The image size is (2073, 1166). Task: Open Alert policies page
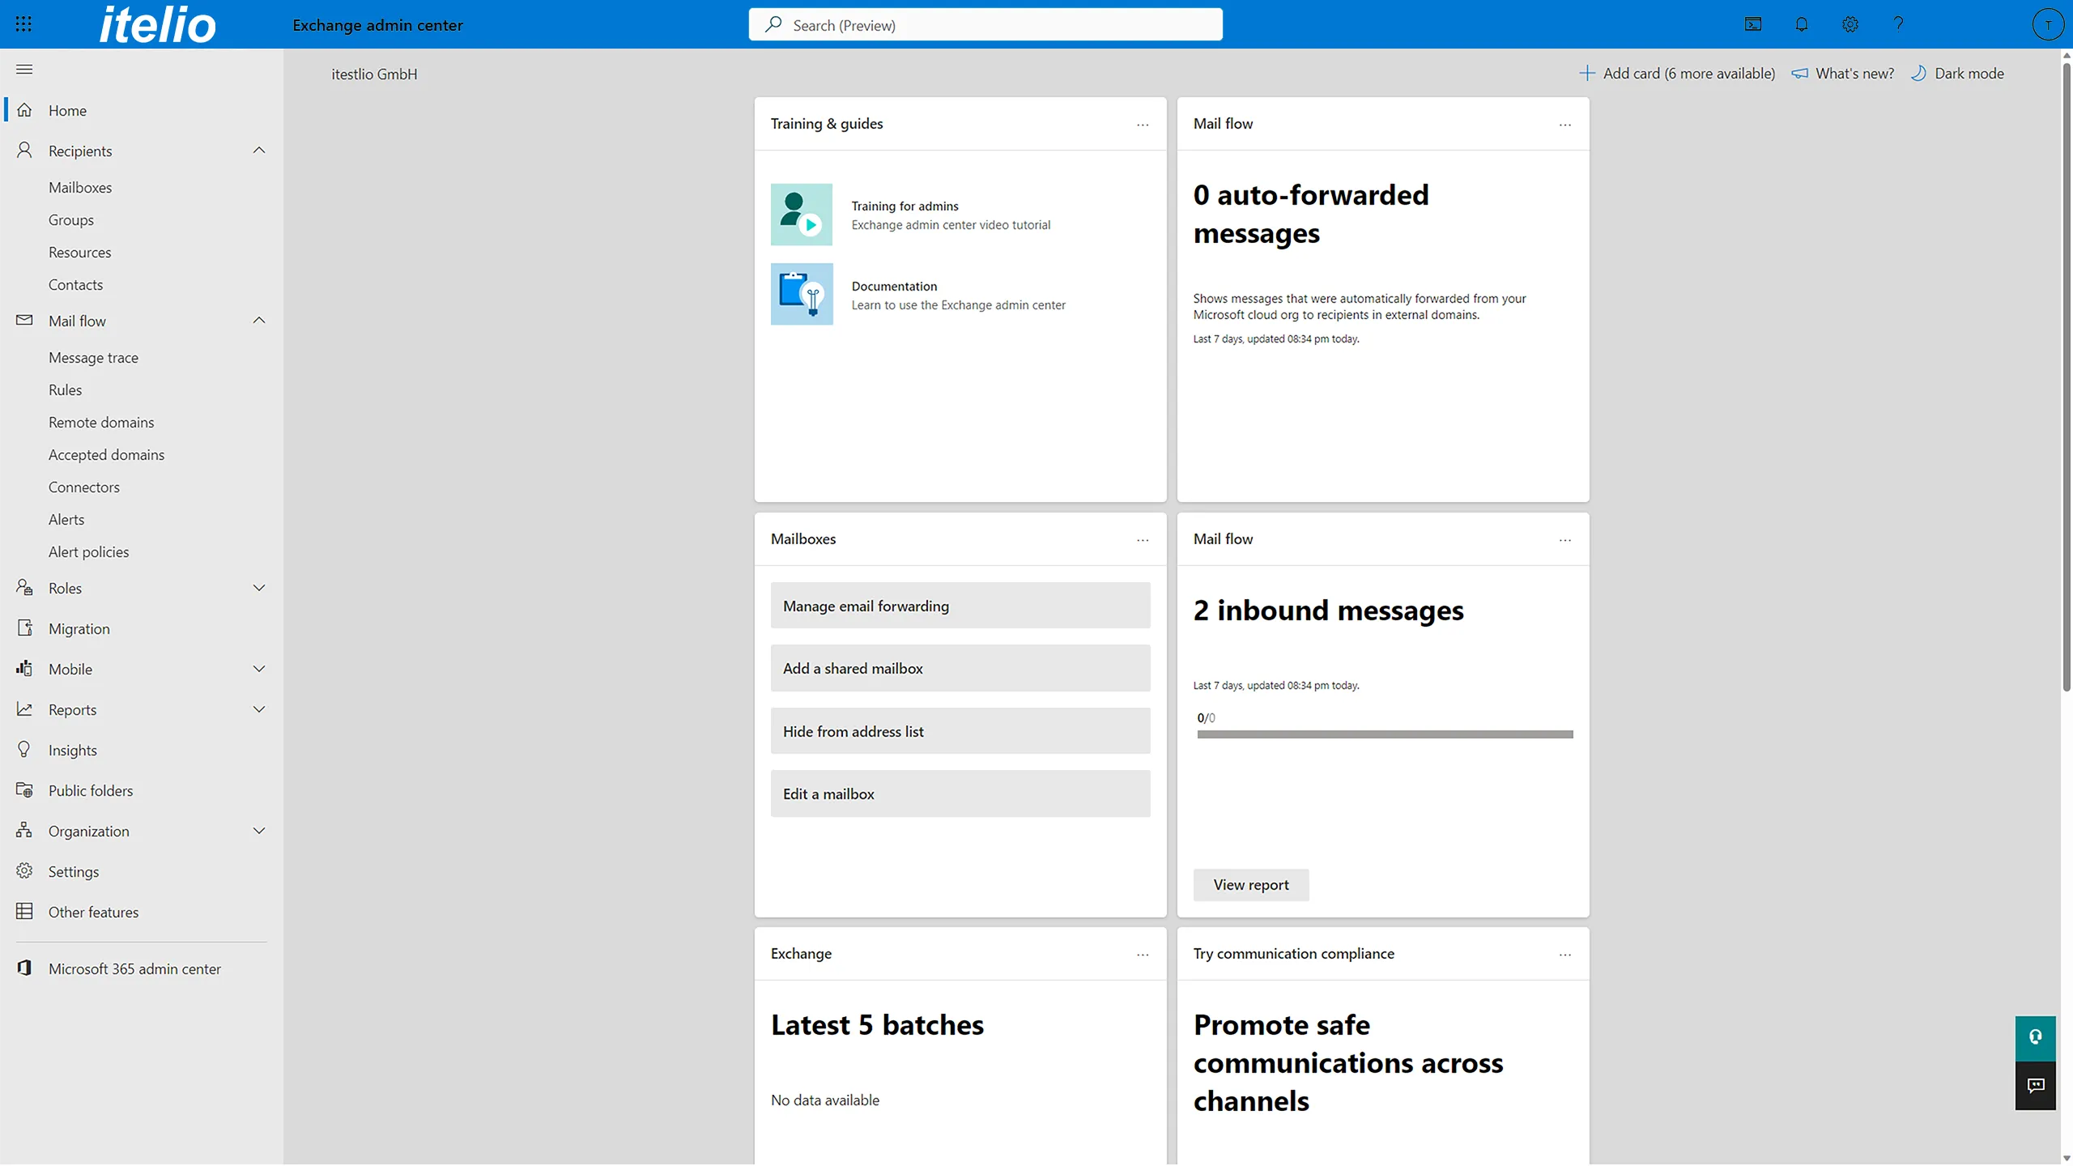point(89,551)
